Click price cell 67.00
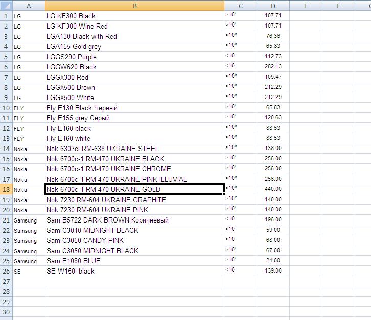Image resolution: width=371 pixels, height=320 pixels. pyautogui.click(x=273, y=251)
